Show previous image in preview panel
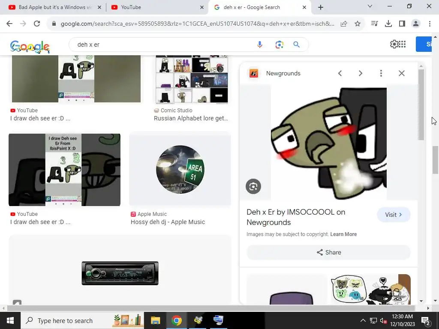This screenshot has width=439, height=329. [340, 73]
